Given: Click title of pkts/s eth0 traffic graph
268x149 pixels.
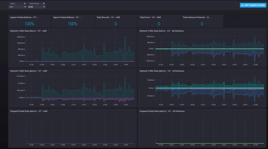Looking at the screenshot, I should (29, 71).
